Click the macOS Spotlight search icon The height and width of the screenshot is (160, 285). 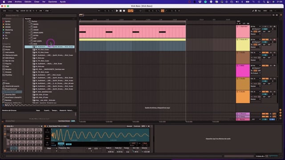(264, 2)
